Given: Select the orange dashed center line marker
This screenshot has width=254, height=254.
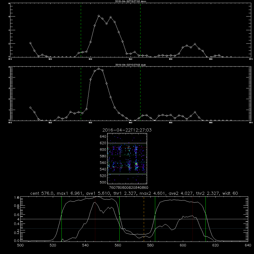Looking at the screenshot, I should pos(144,219).
